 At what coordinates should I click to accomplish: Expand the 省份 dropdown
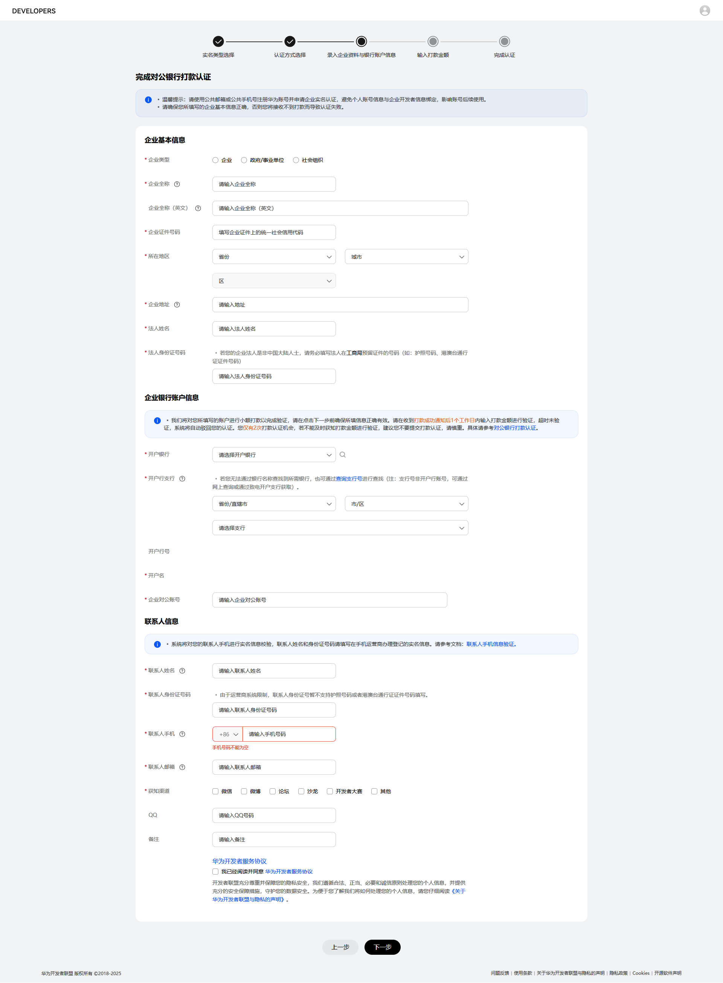[274, 257]
